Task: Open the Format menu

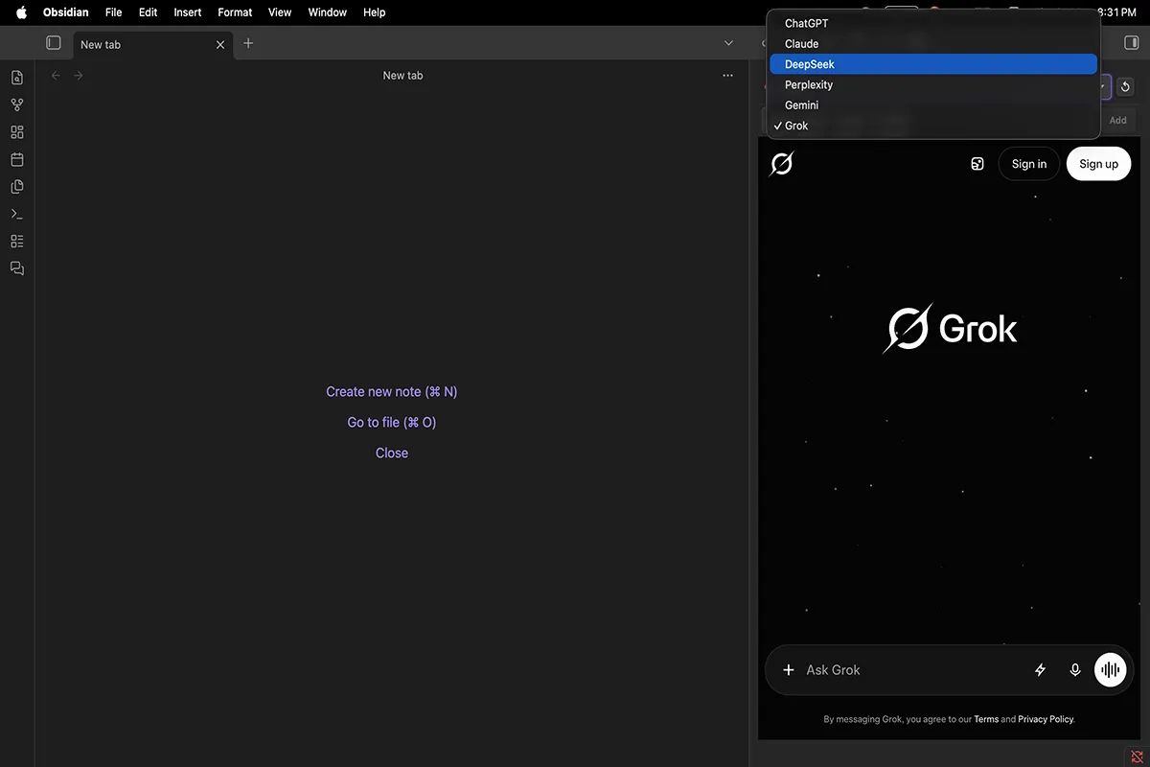Action: tap(235, 12)
